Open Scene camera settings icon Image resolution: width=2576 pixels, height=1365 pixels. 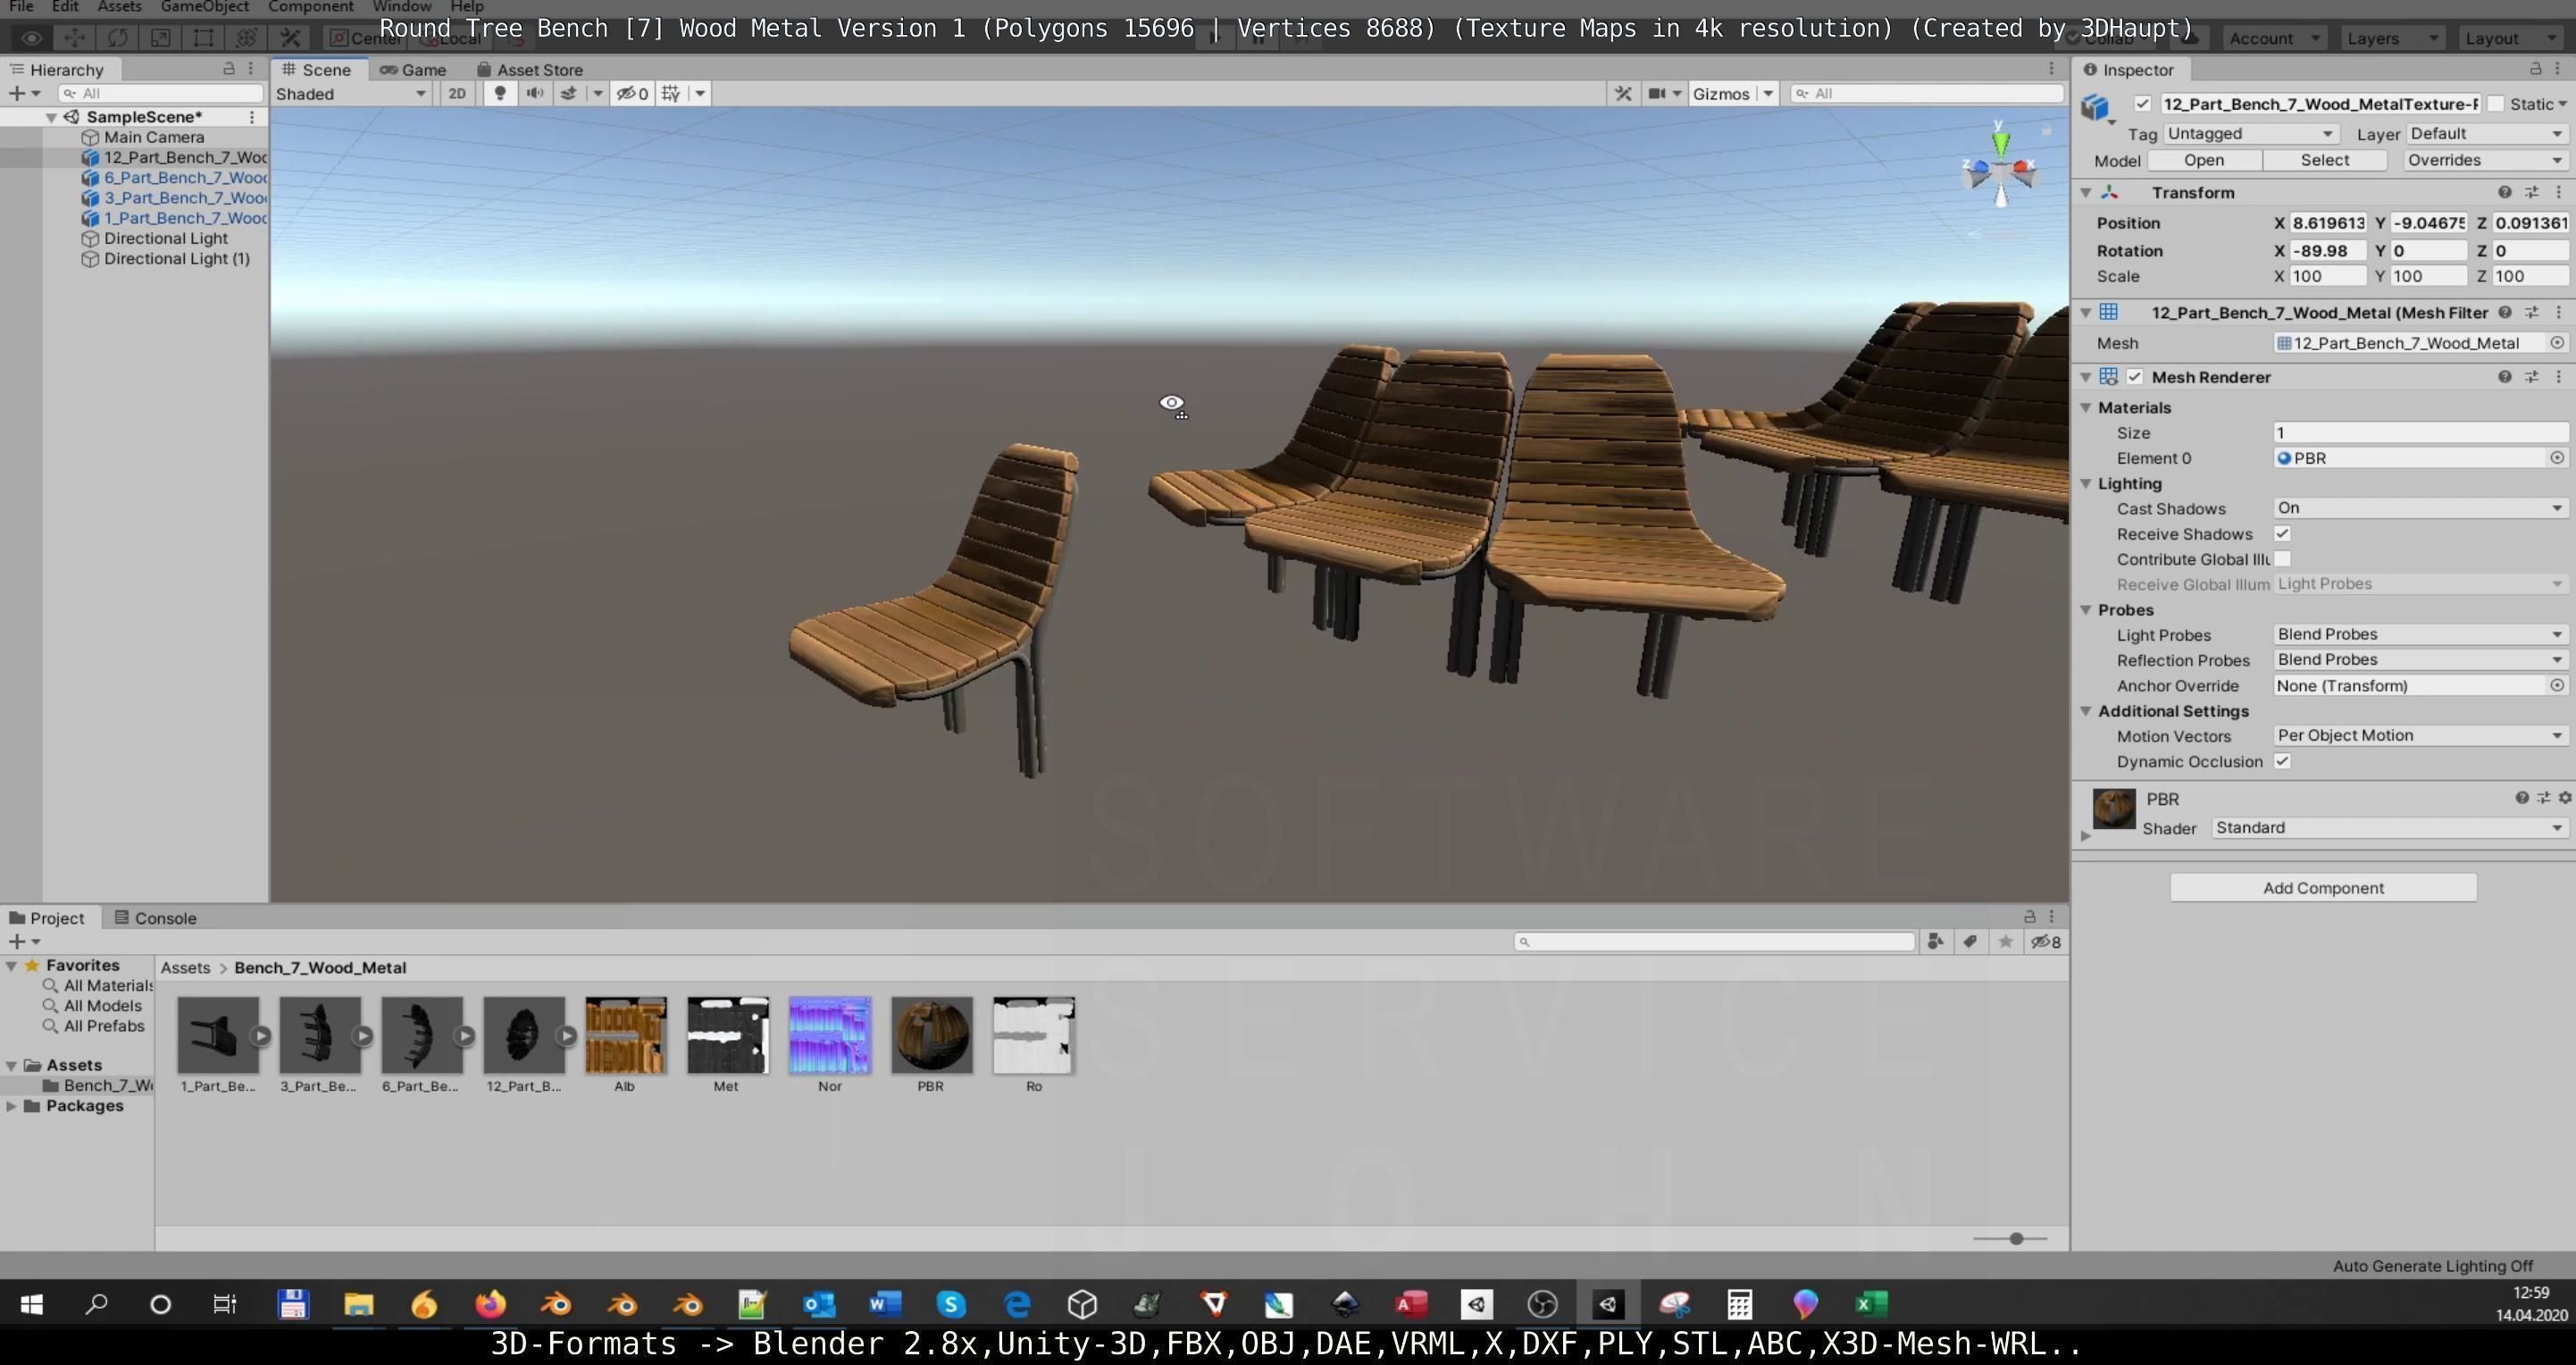tap(1658, 93)
